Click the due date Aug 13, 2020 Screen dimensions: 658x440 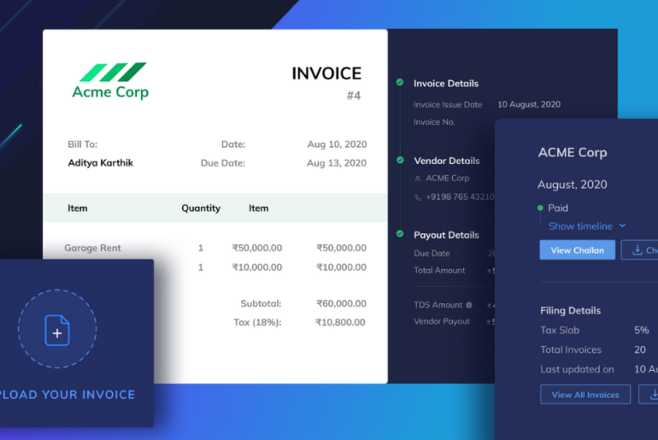point(337,162)
